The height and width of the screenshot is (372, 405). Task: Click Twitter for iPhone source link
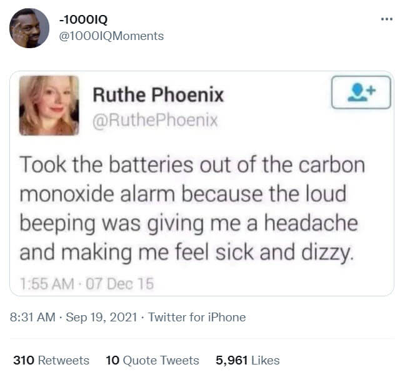pyautogui.click(x=197, y=317)
